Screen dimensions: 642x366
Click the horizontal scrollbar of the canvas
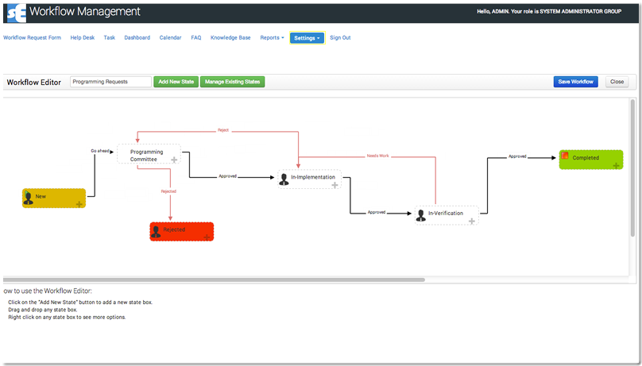(x=214, y=279)
